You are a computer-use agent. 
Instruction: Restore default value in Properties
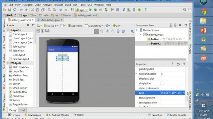[178, 64]
